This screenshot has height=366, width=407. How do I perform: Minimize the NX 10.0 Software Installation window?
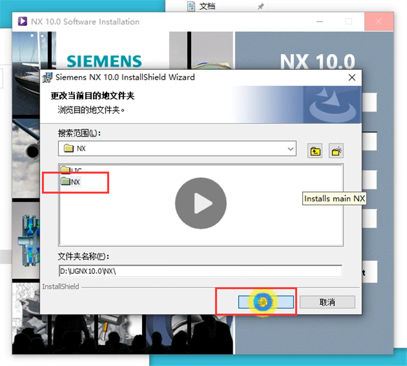(x=320, y=22)
